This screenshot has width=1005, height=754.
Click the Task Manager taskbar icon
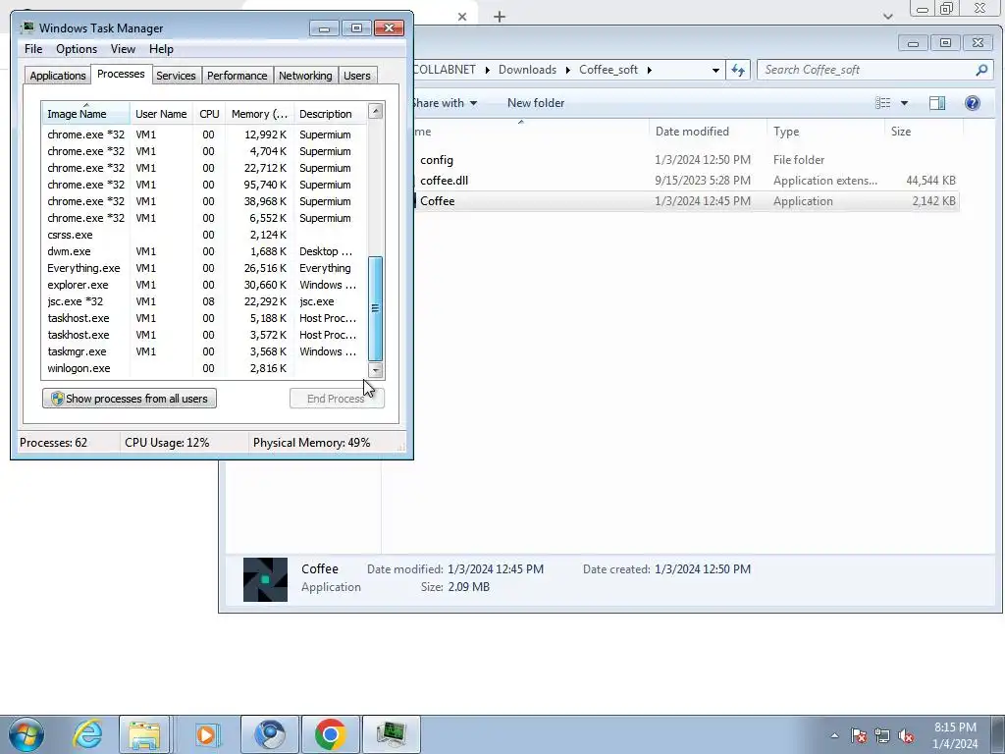[391, 734]
